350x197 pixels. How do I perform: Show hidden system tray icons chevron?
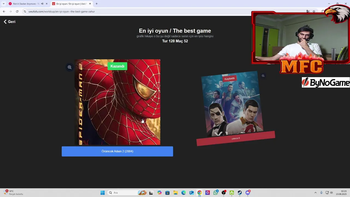[x=315, y=193]
